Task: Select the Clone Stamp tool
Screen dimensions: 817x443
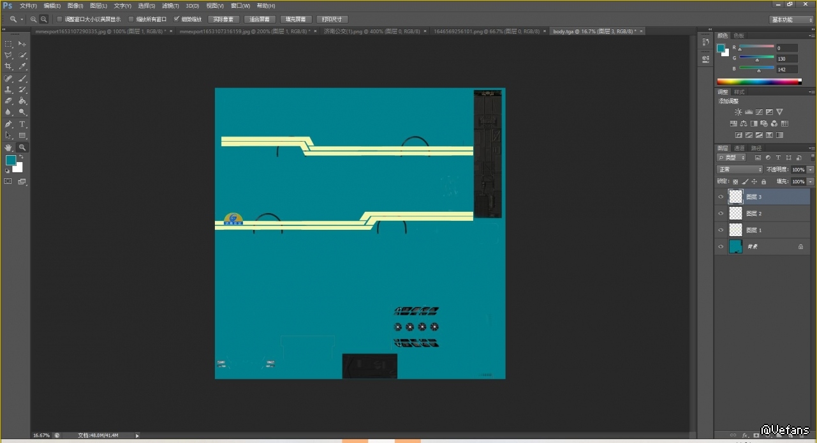Action: pos(8,90)
